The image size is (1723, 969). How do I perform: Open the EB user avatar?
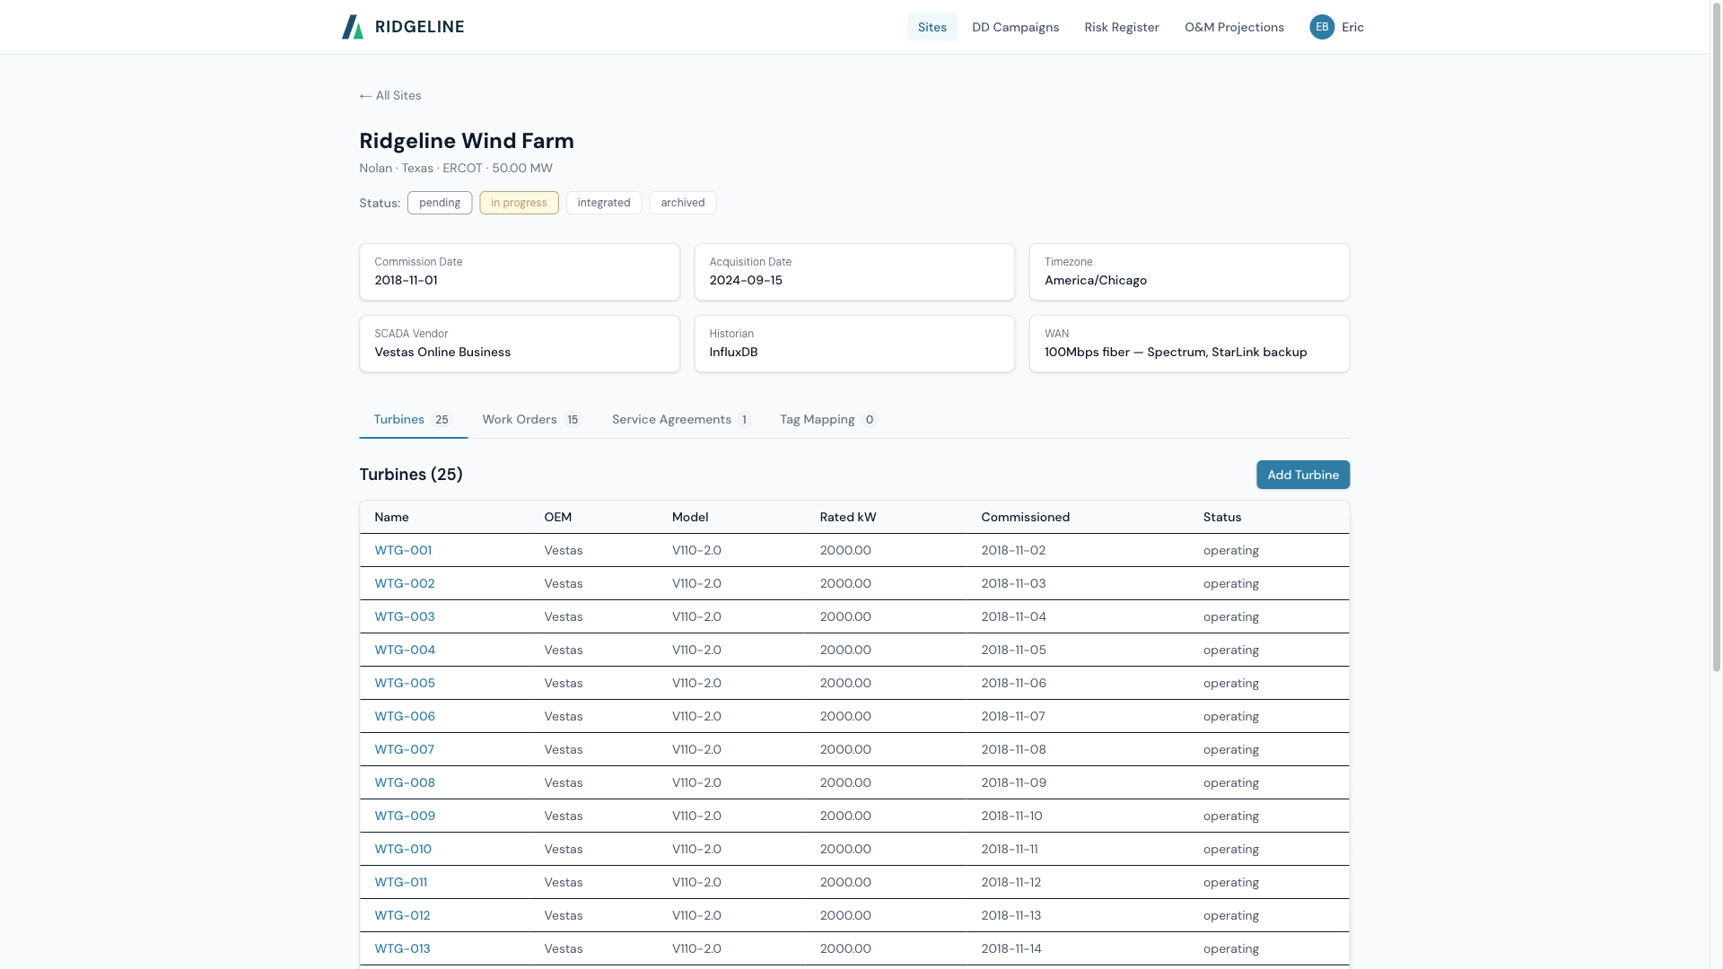coord(1321,27)
